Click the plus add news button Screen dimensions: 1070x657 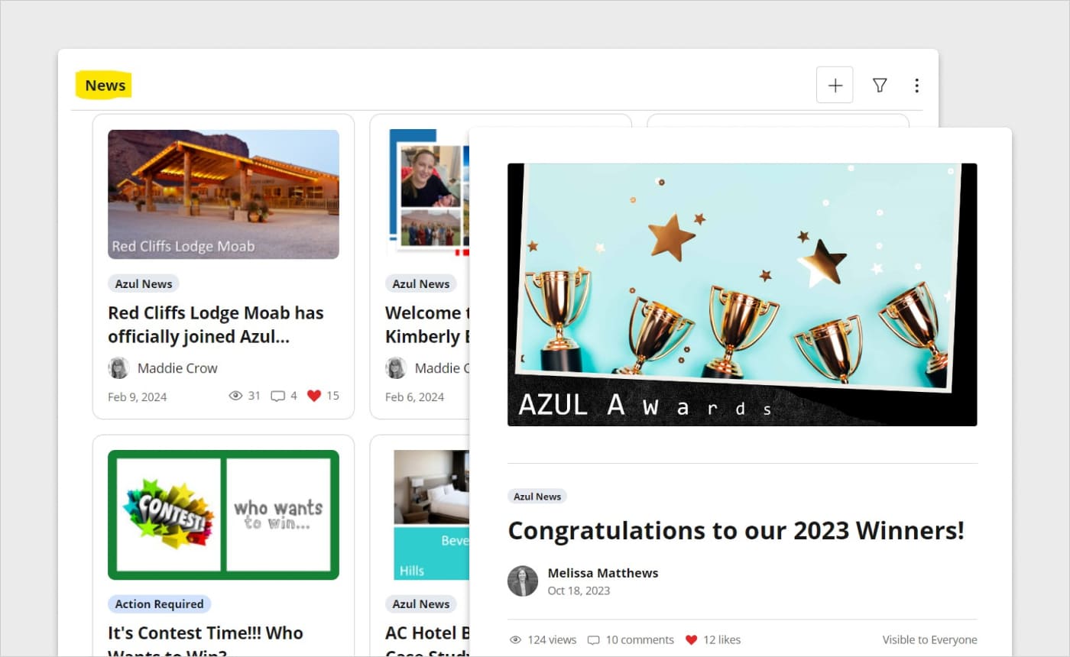835,85
